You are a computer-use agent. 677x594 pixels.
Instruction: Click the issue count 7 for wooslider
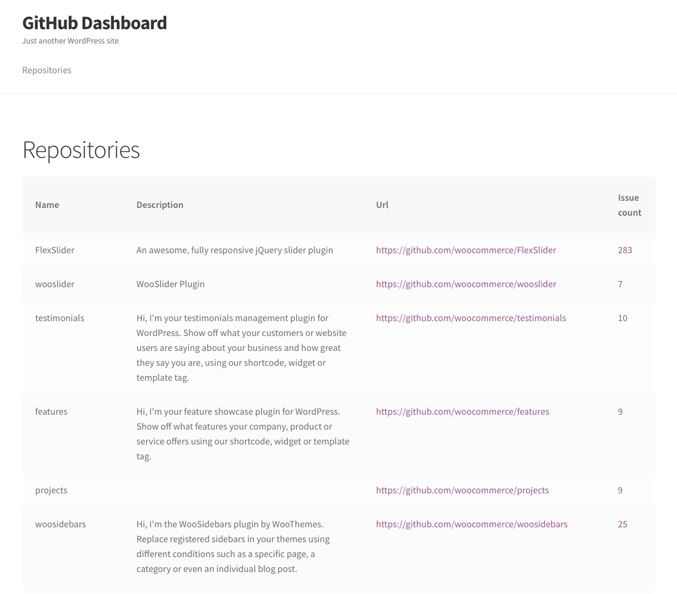pyautogui.click(x=620, y=284)
